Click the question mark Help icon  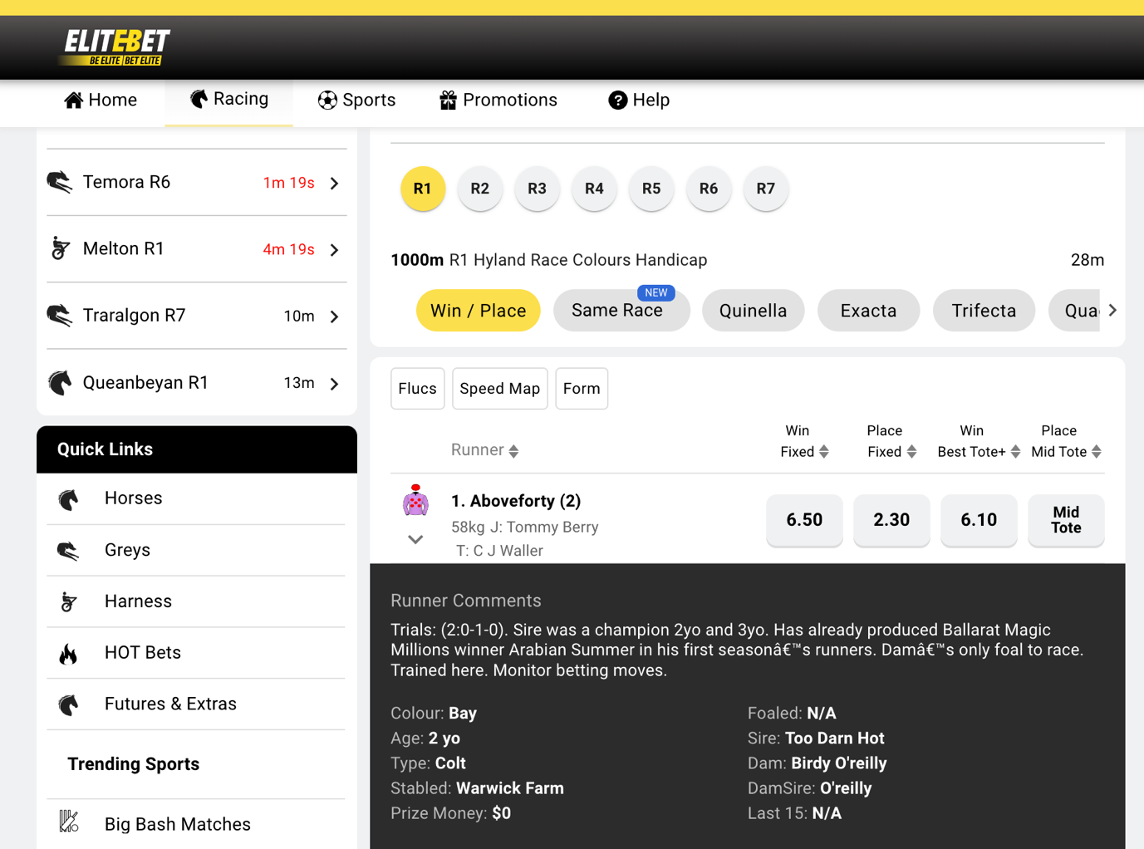pyautogui.click(x=617, y=100)
